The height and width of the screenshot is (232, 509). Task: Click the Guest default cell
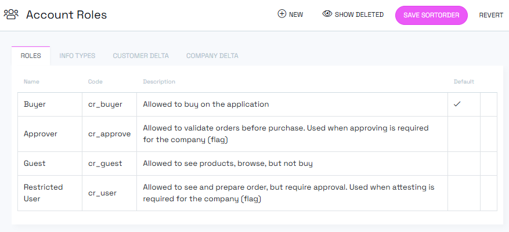coord(464,164)
